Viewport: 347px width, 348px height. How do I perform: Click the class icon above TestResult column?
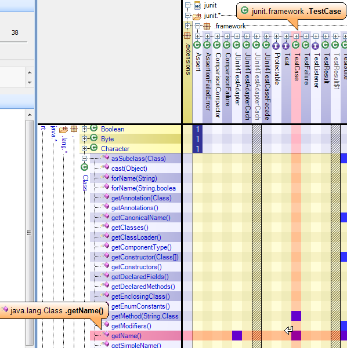click(325, 45)
